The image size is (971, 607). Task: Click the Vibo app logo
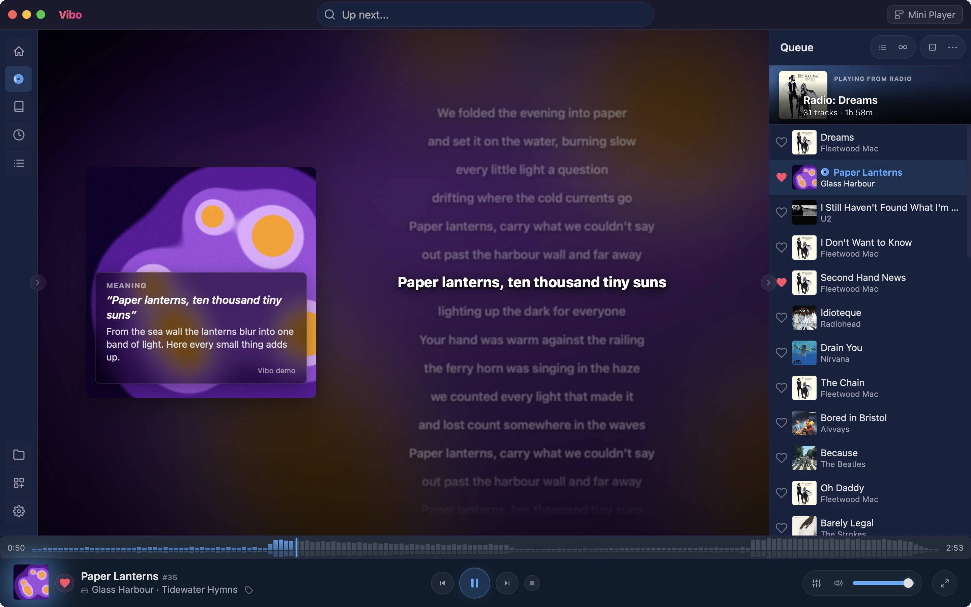click(x=70, y=15)
